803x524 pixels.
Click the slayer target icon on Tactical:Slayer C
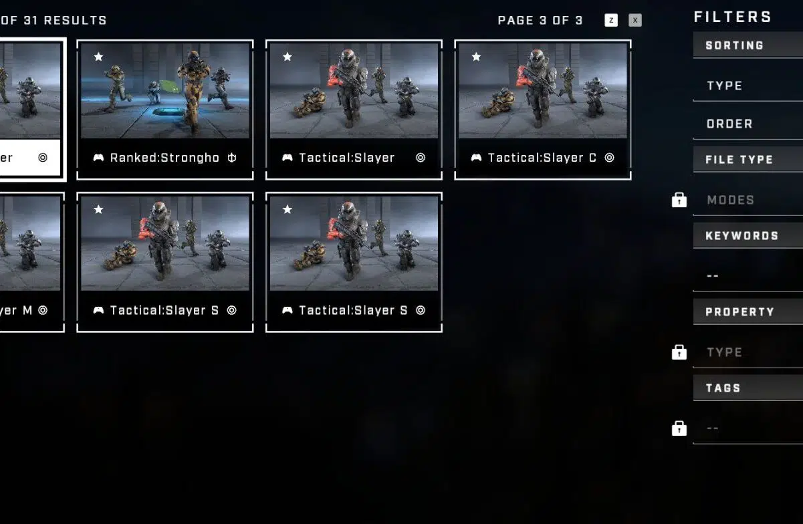click(x=610, y=158)
